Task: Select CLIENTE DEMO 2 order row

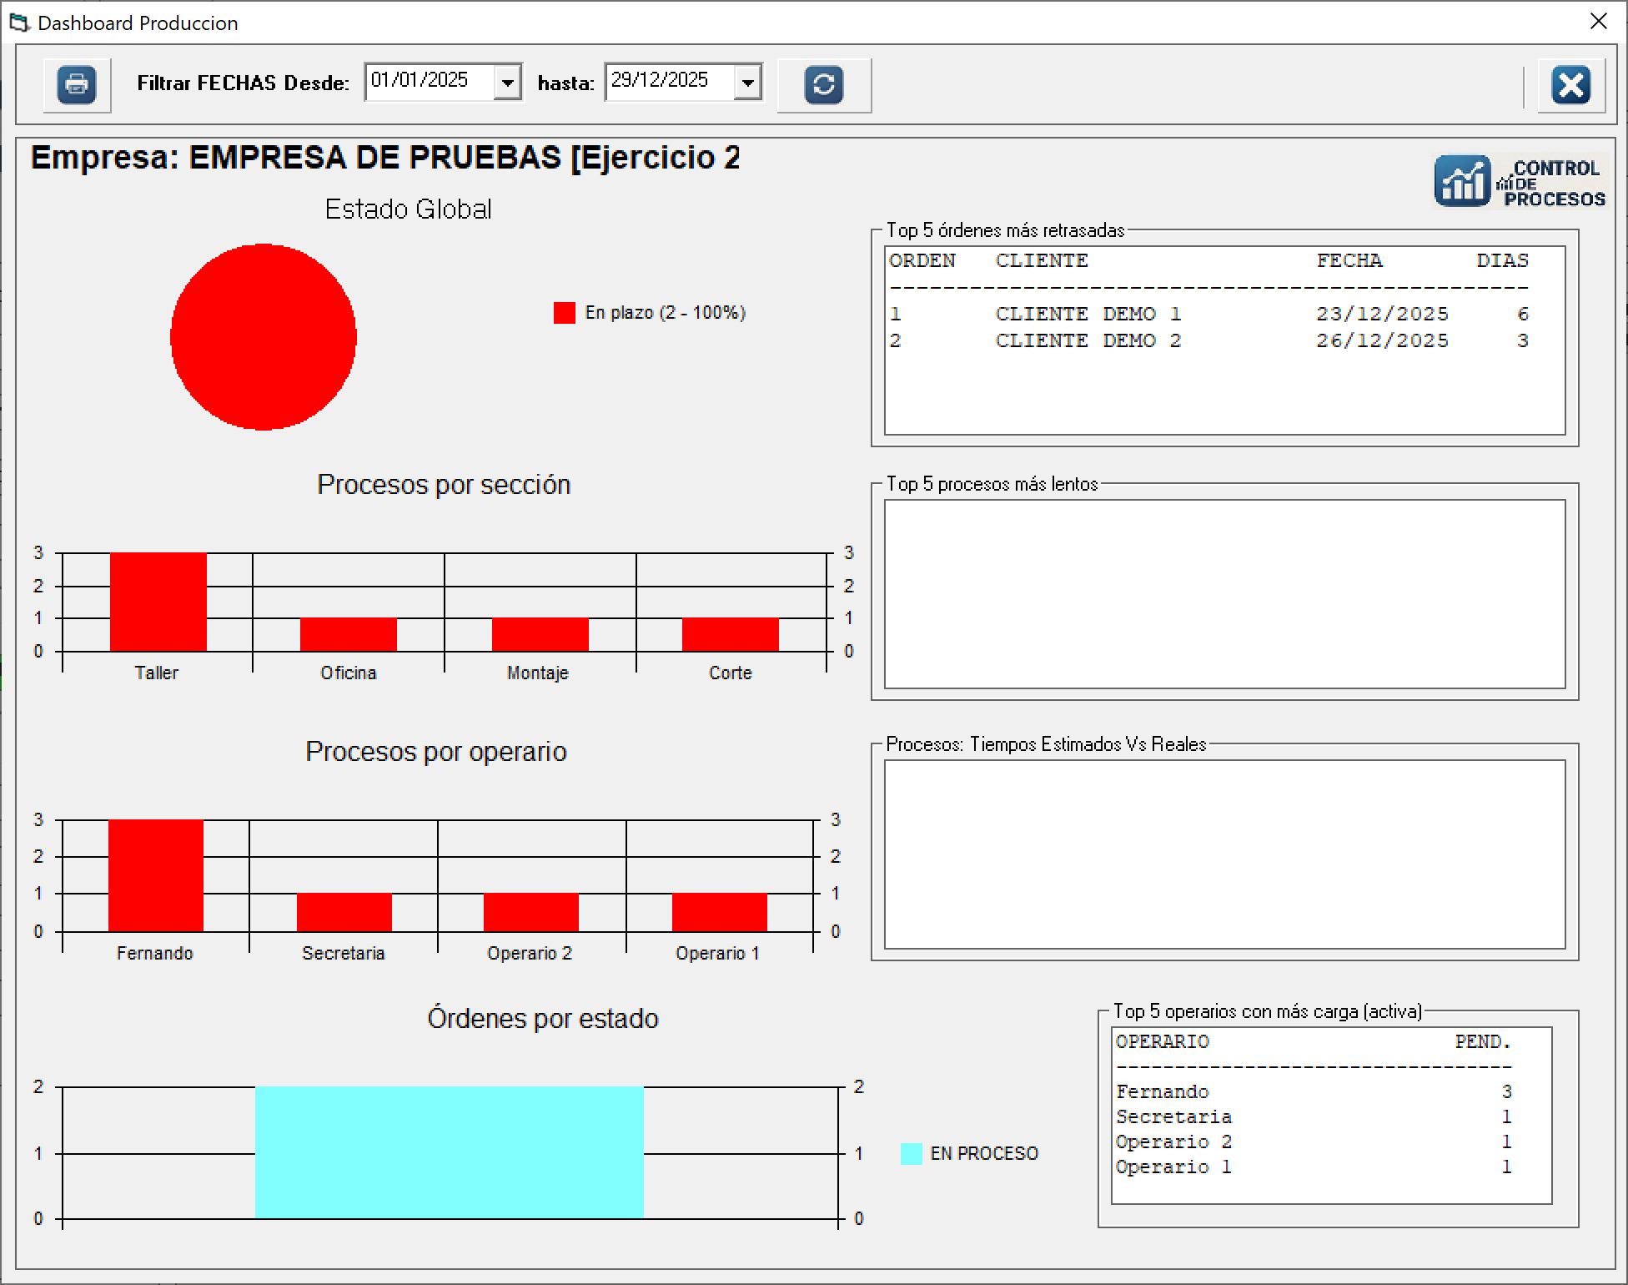Action: click(x=1088, y=341)
